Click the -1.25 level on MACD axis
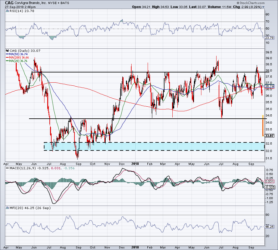 coord(269,202)
